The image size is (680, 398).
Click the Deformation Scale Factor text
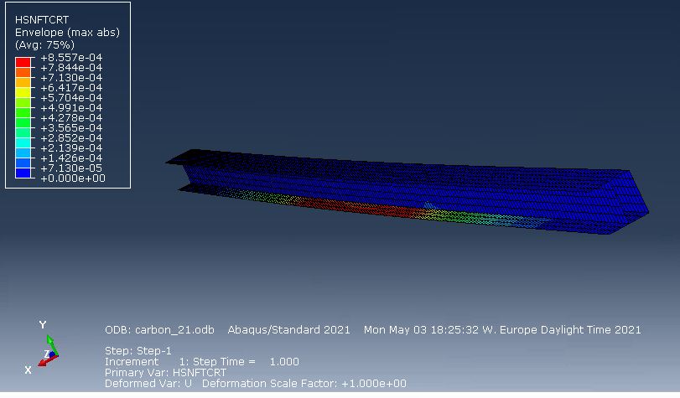tap(304, 384)
